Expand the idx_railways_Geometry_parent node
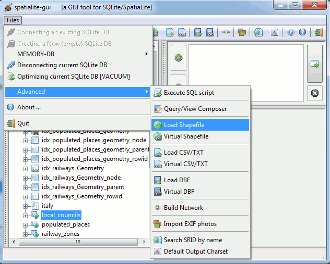 point(25,187)
